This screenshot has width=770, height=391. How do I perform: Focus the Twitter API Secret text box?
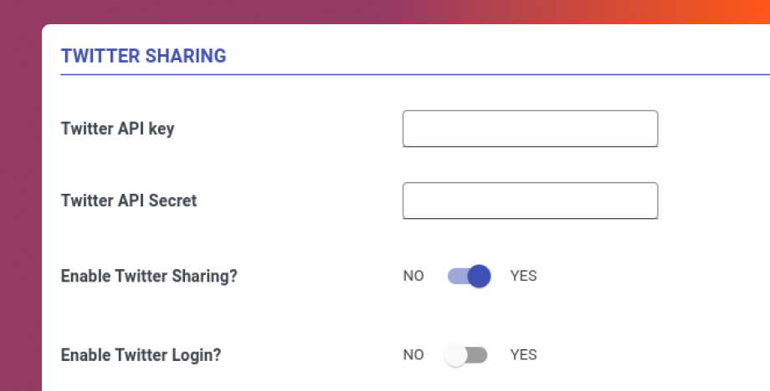click(530, 201)
